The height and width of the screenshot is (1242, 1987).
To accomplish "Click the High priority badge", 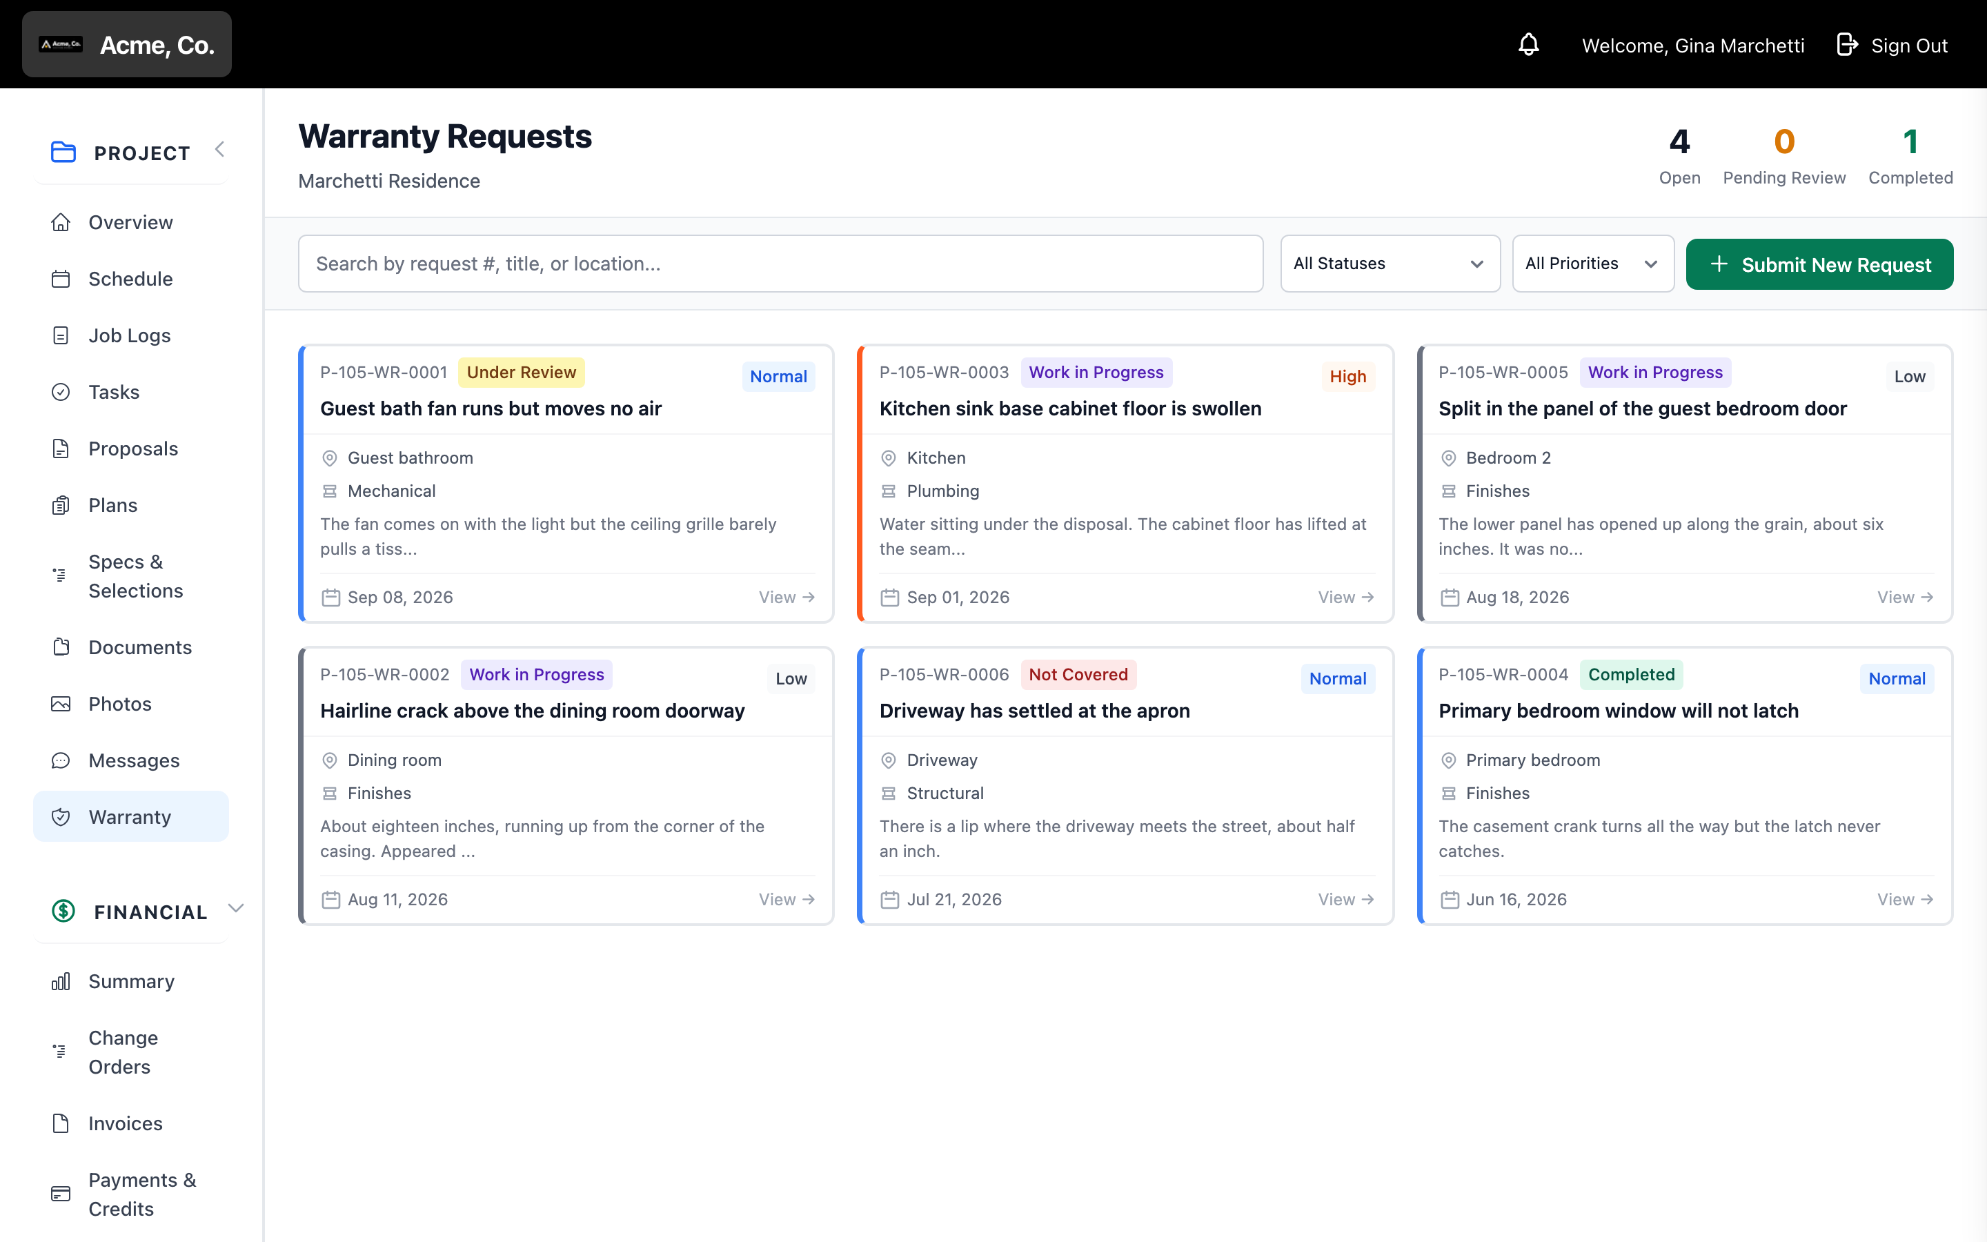I will (x=1347, y=377).
